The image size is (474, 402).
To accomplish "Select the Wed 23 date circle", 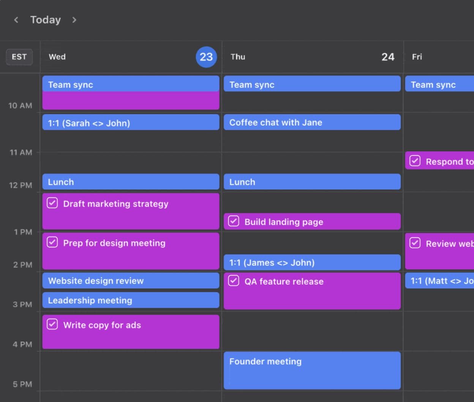I will click(x=206, y=57).
